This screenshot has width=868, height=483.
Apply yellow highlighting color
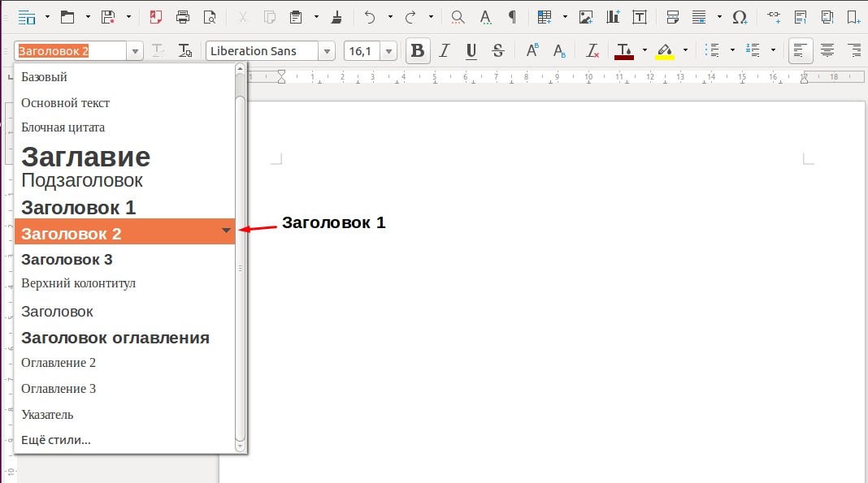click(665, 51)
